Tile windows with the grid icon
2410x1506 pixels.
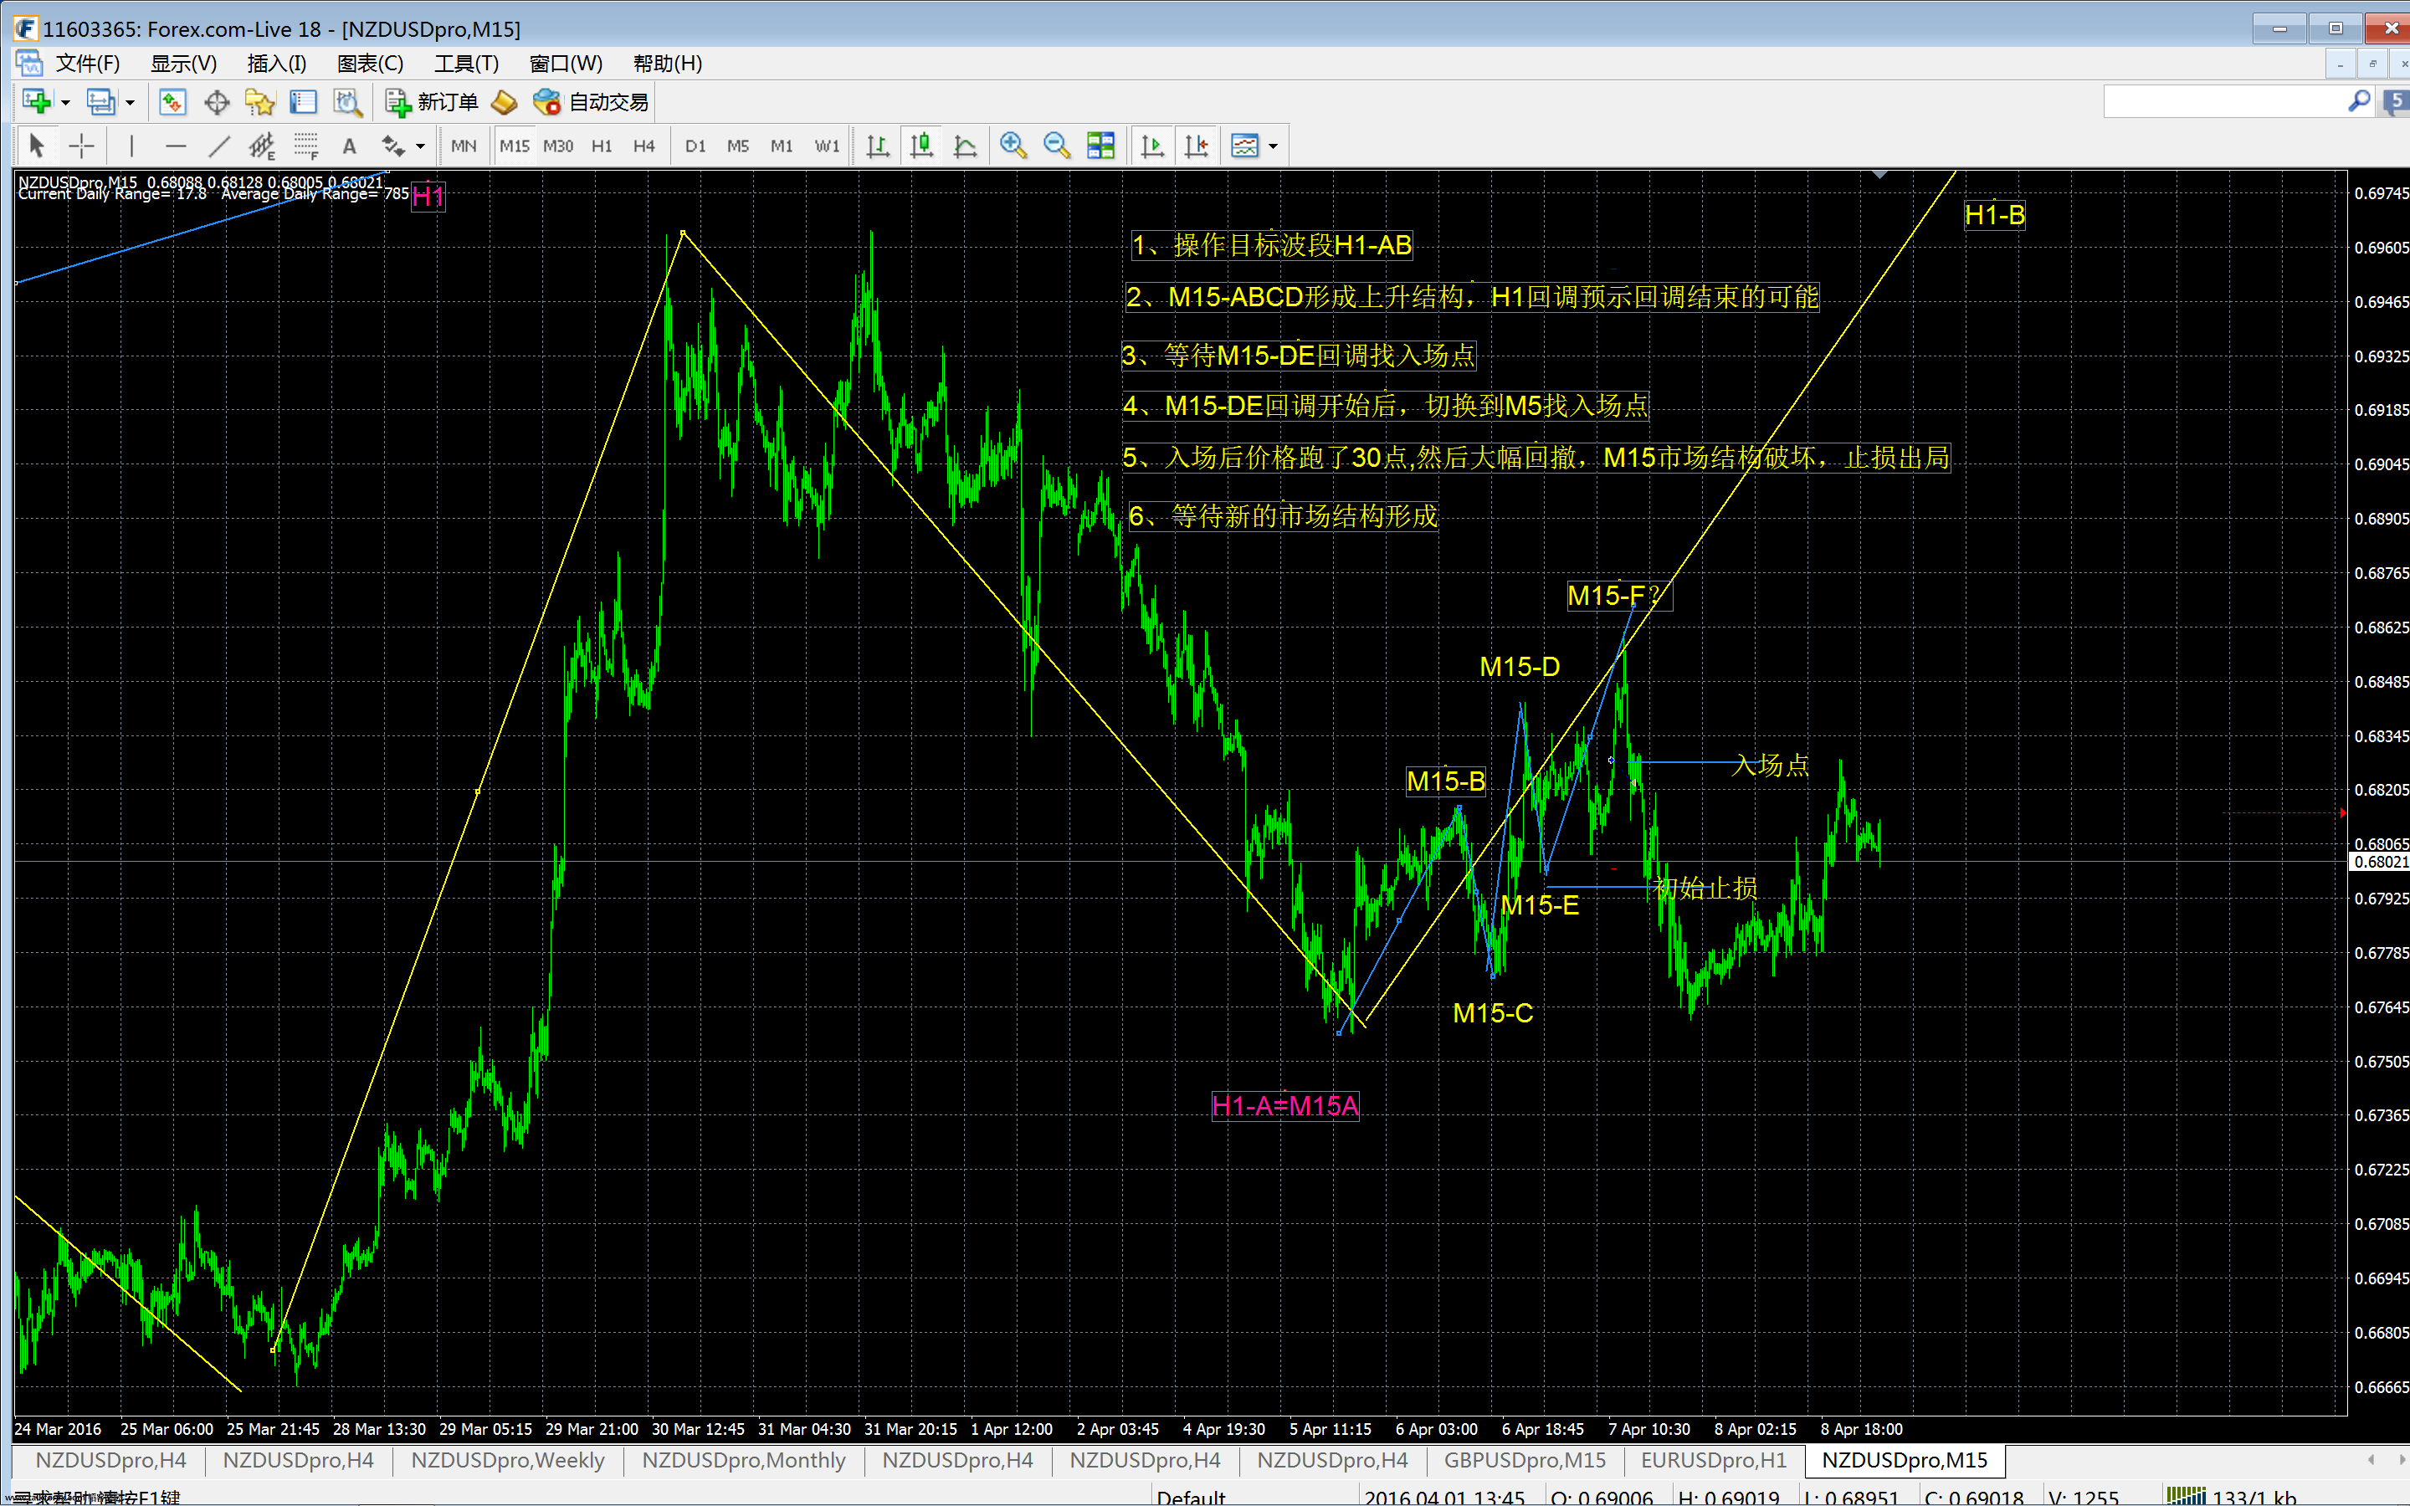tap(1100, 146)
